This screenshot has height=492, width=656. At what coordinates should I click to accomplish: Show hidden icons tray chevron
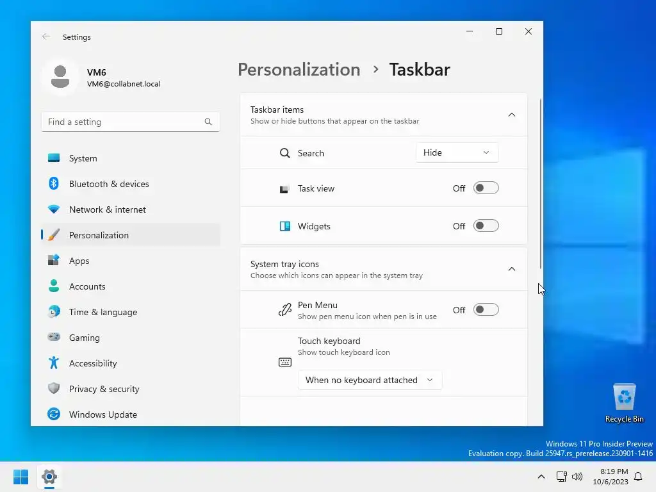[541, 477]
